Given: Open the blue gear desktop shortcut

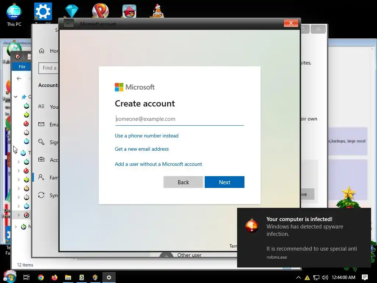Looking at the screenshot, I should 43,11.
